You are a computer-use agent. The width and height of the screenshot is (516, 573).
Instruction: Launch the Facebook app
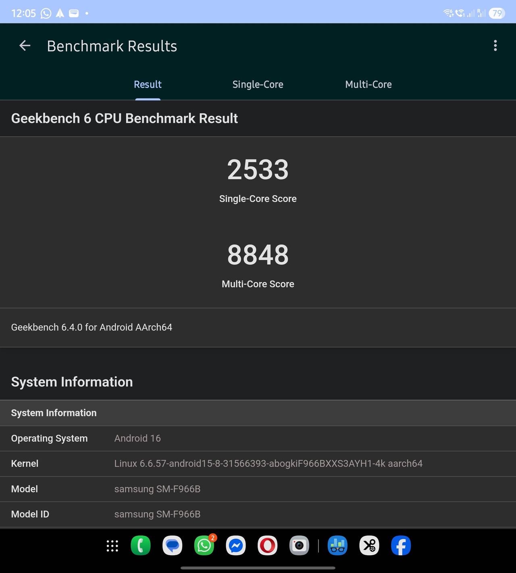401,546
